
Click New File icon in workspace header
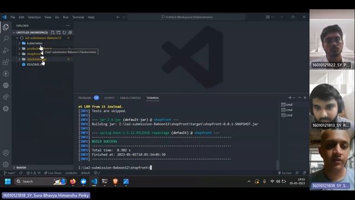coord(53,32)
